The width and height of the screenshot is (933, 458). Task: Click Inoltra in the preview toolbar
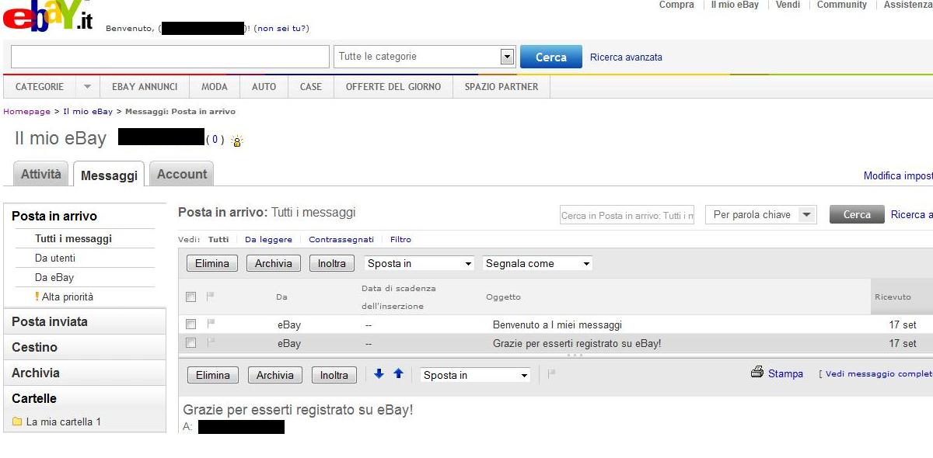tap(334, 375)
